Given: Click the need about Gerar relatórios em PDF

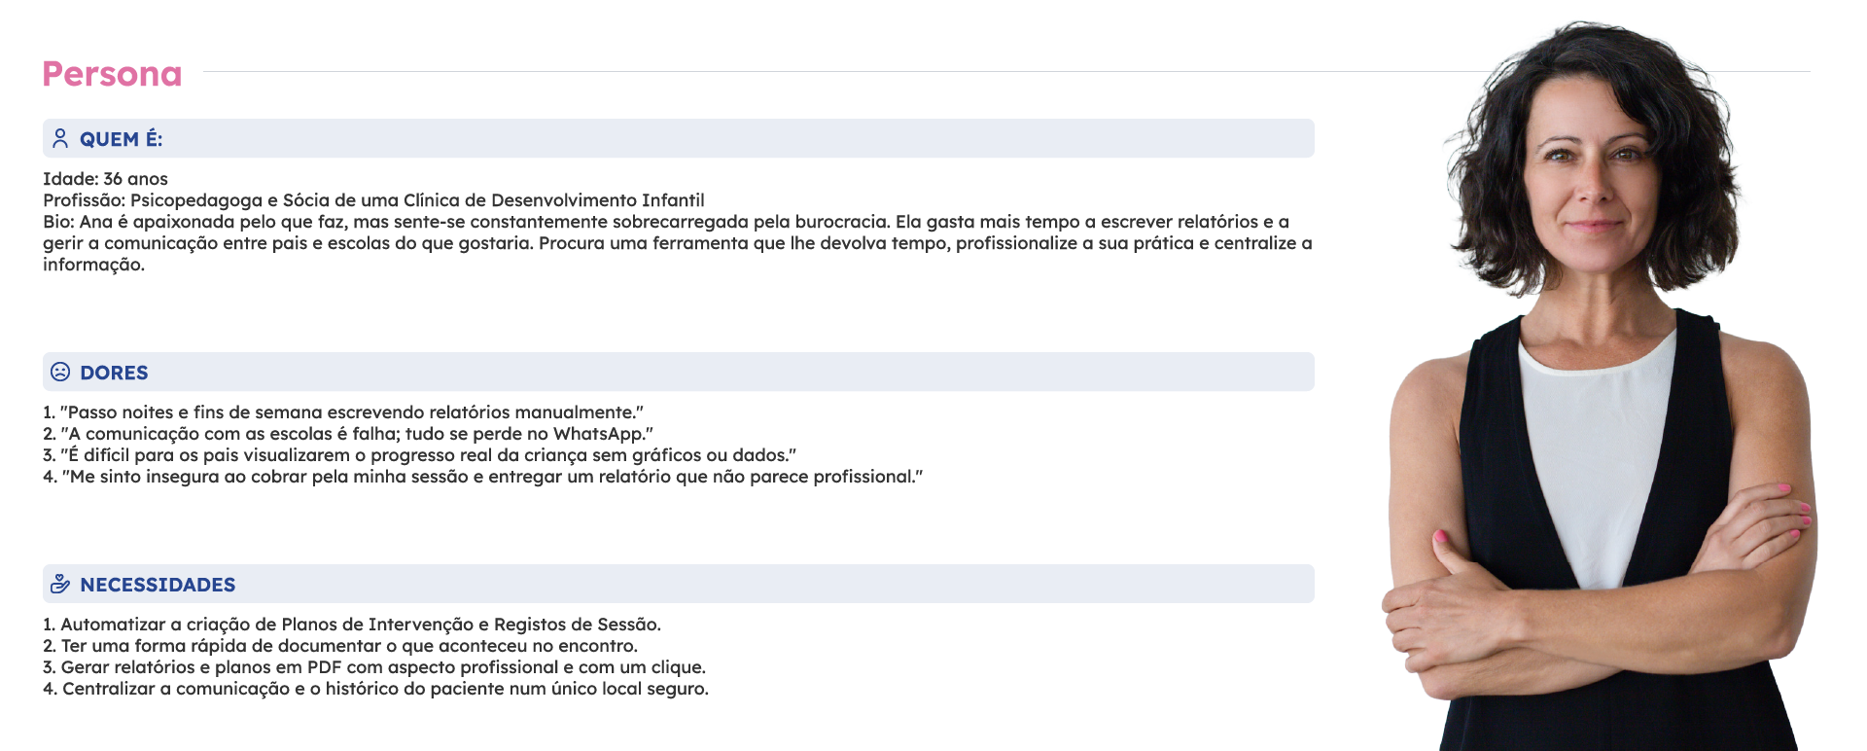Looking at the screenshot, I should 374,667.
